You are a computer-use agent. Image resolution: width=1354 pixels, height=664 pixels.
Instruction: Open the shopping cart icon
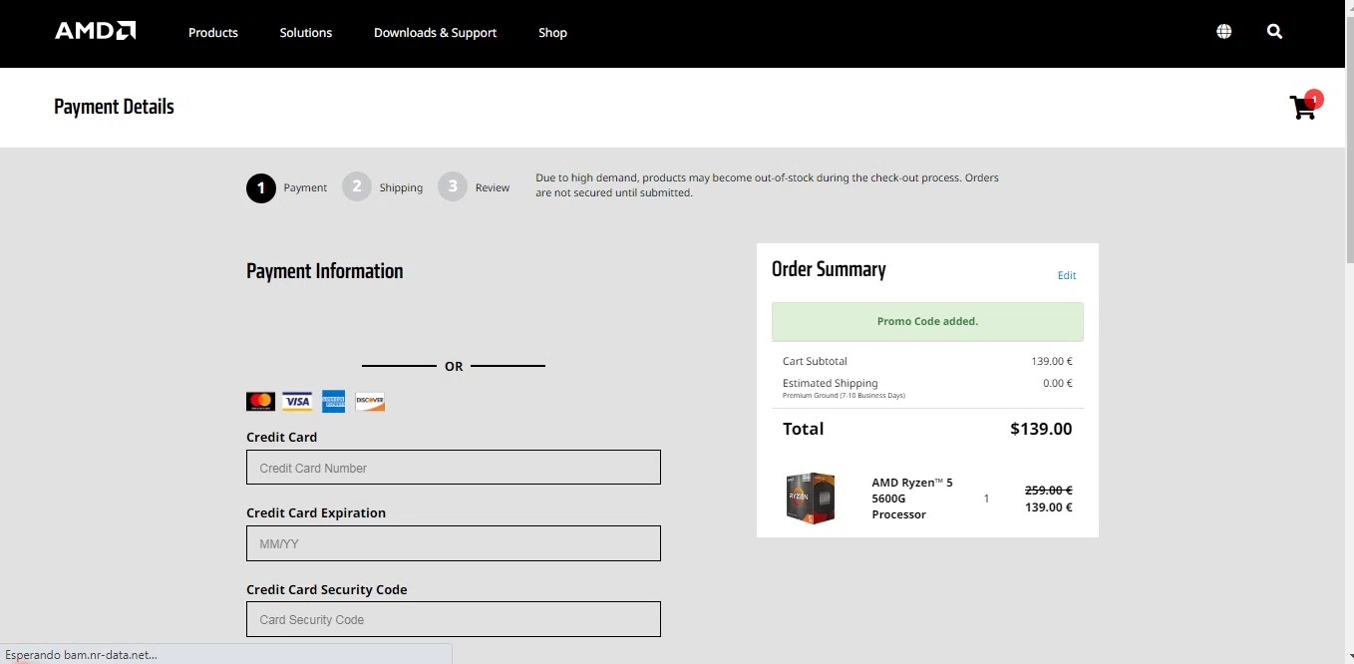[x=1305, y=106]
